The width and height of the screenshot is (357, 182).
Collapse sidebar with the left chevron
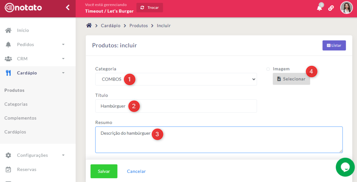(68, 7)
